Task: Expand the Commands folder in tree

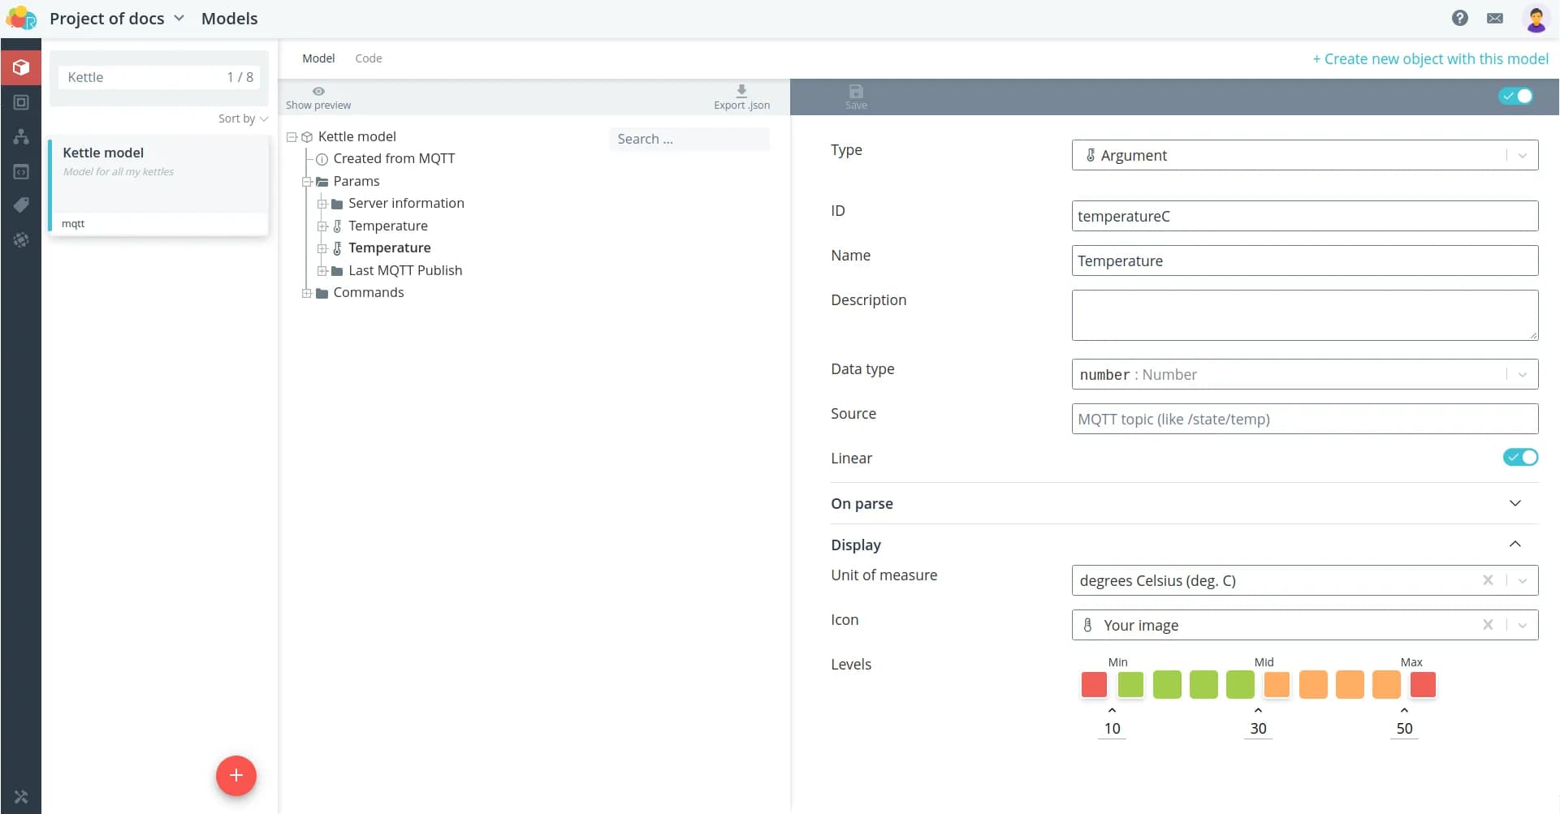Action: [307, 293]
